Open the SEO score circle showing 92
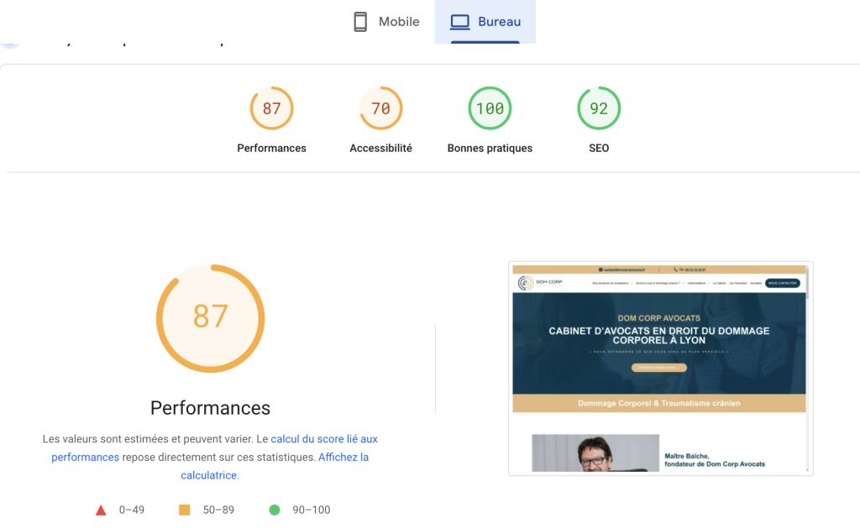Viewport: 860px width, 529px height. point(599,108)
